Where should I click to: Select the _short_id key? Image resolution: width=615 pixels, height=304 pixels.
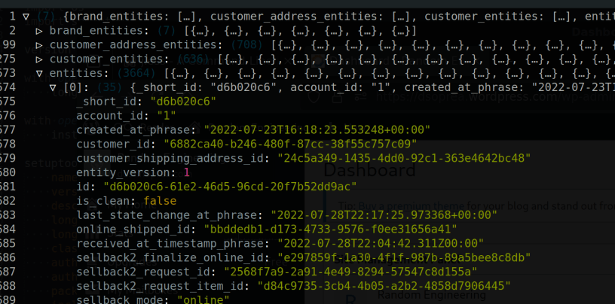109,102
